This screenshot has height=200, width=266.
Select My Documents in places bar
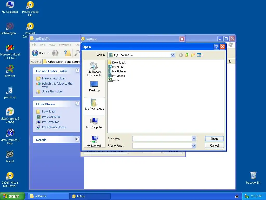94,106
